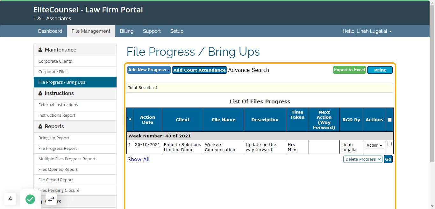This screenshot has width=435, height=209.
Task: Click the green checkmark overlay icon
Action: [x=30, y=199]
